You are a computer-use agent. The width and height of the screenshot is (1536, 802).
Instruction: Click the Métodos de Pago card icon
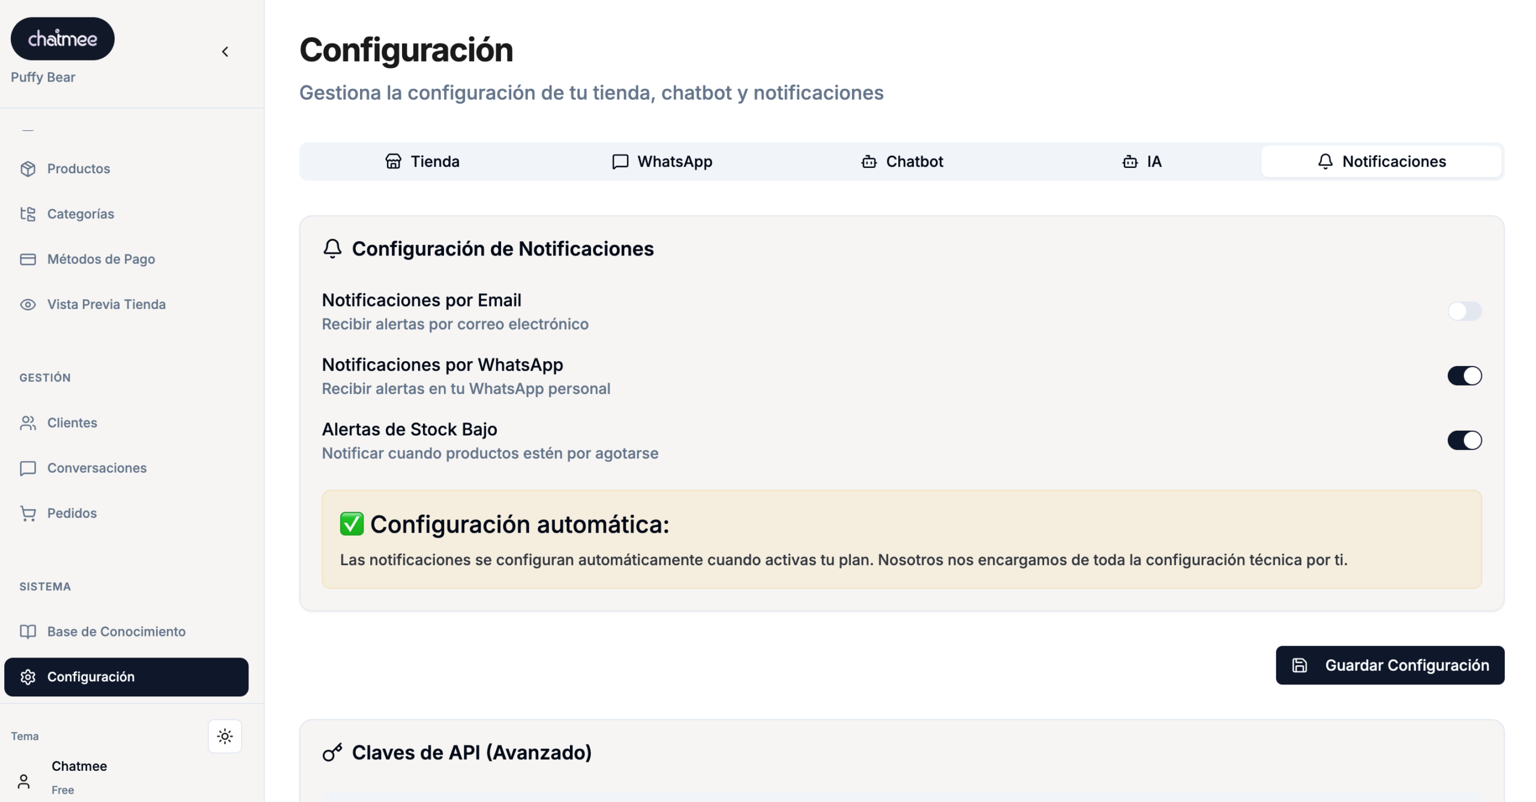pos(28,259)
